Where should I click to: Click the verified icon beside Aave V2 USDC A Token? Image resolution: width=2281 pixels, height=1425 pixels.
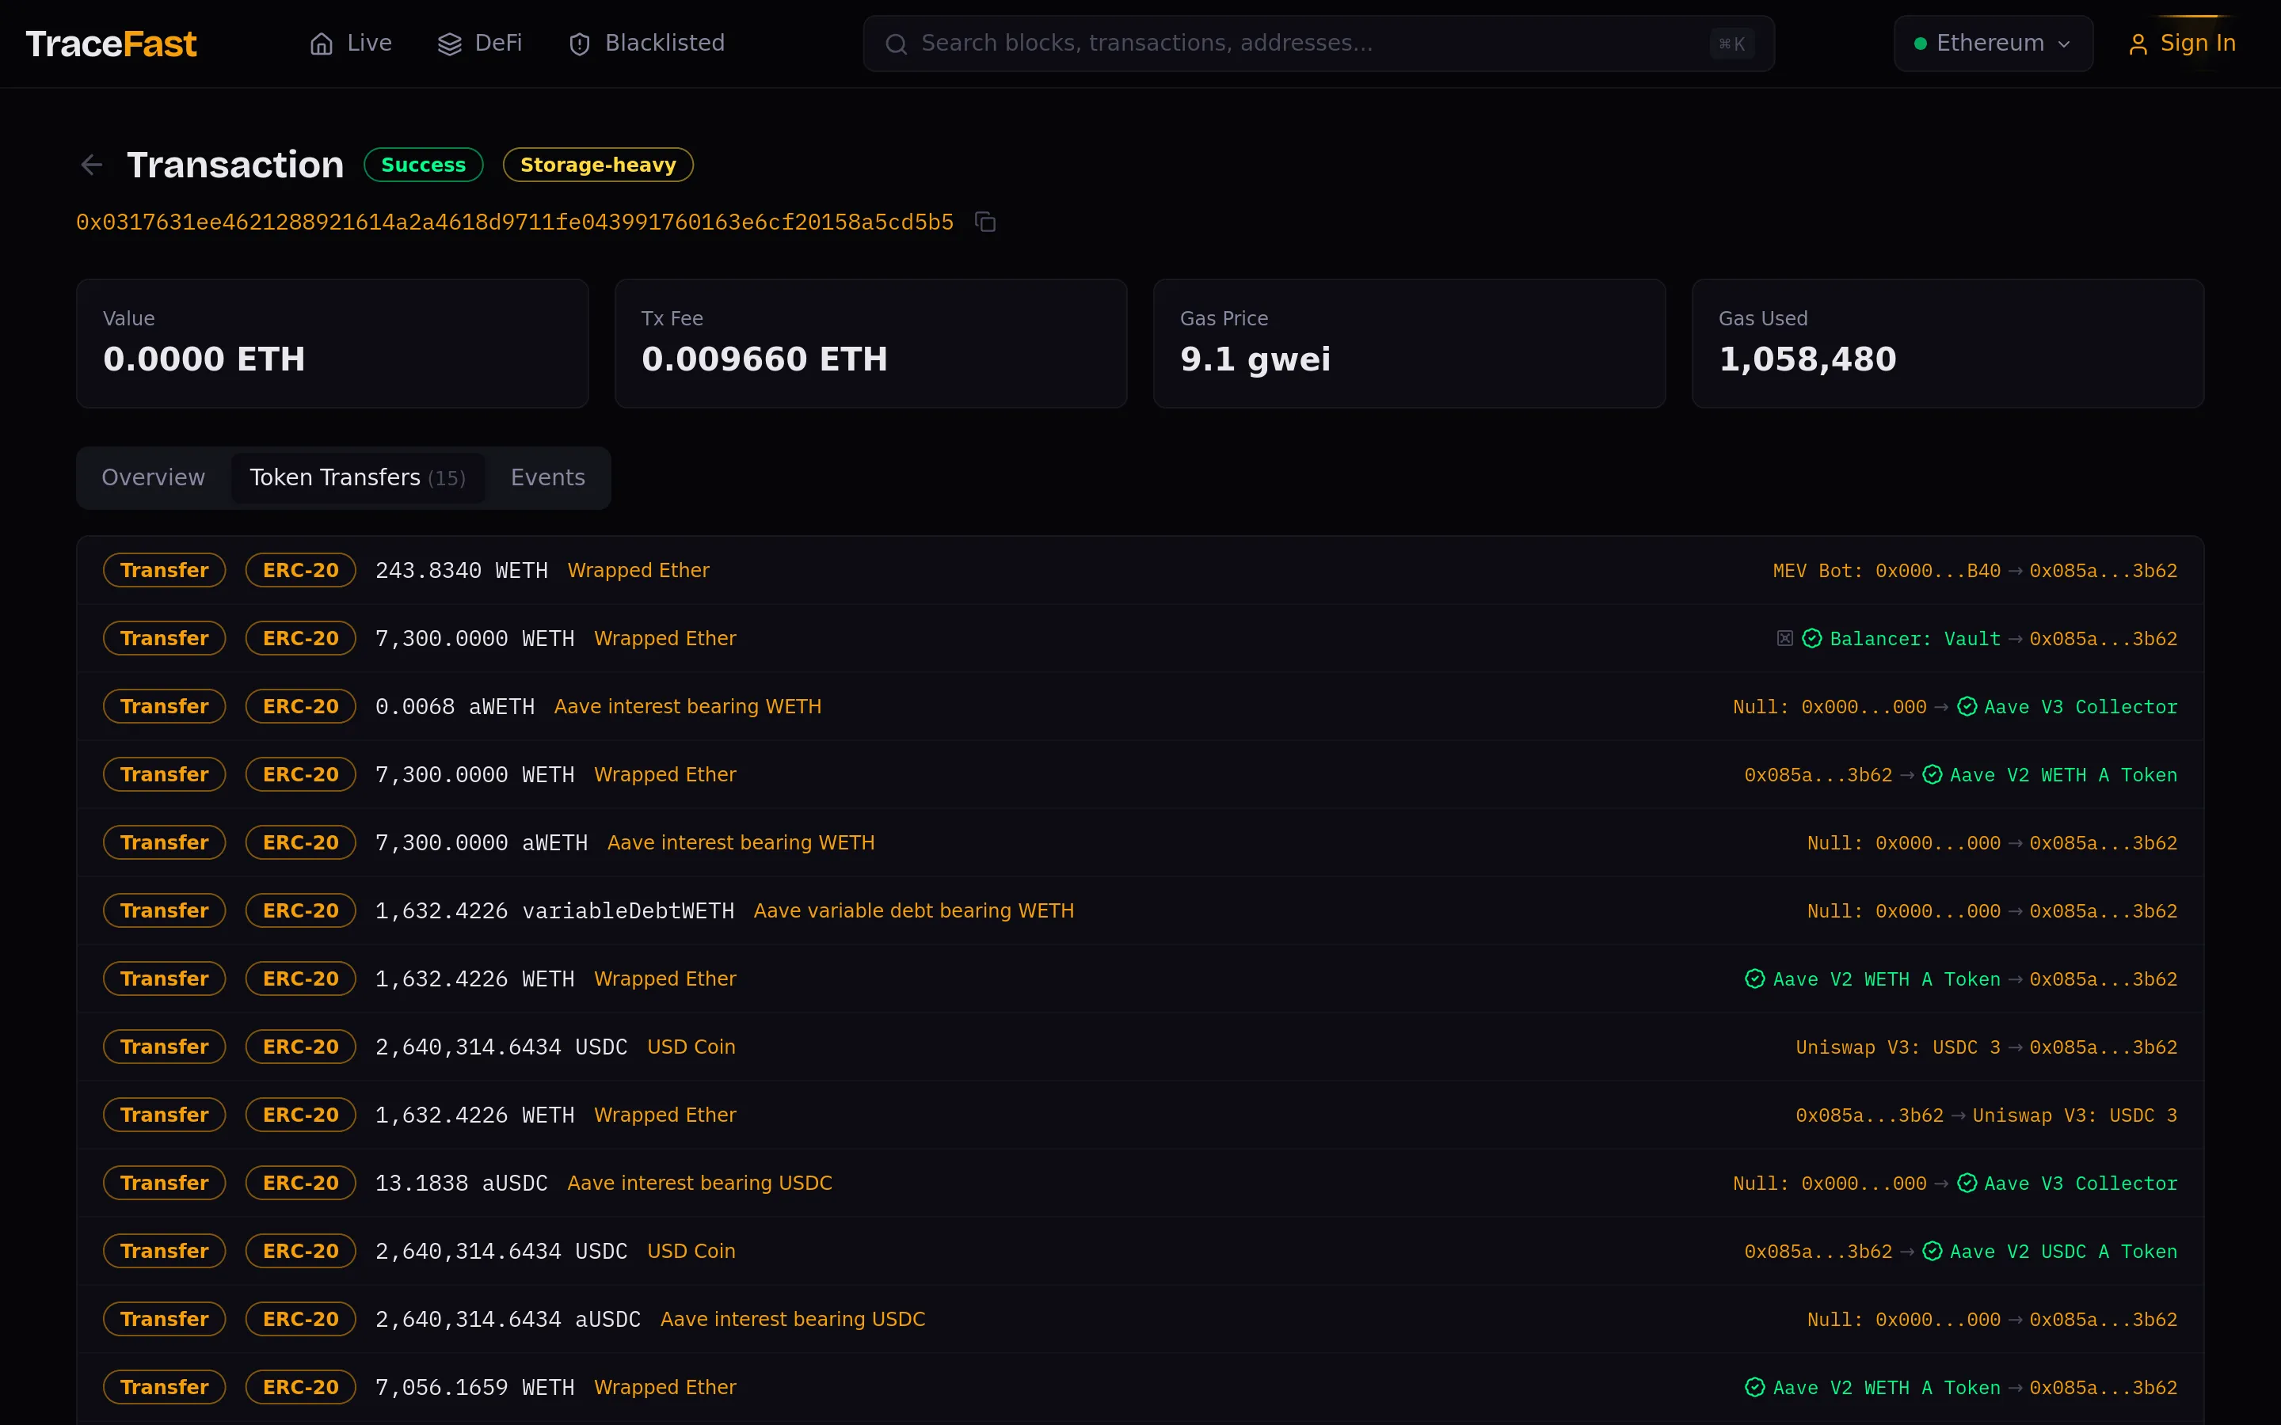(x=1933, y=1252)
